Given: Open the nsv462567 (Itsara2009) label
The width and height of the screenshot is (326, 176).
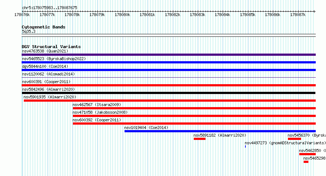Looking at the screenshot, I should coord(97,105).
